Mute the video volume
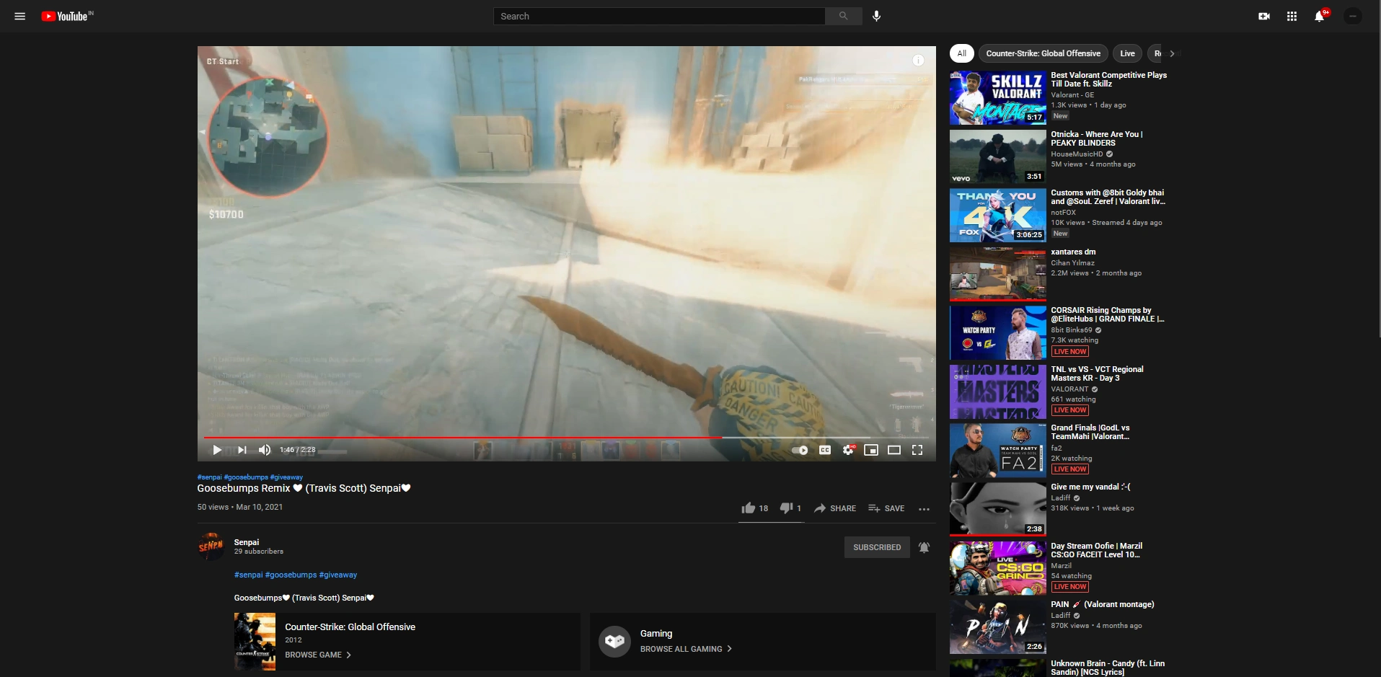The width and height of the screenshot is (1381, 677). [265, 450]
